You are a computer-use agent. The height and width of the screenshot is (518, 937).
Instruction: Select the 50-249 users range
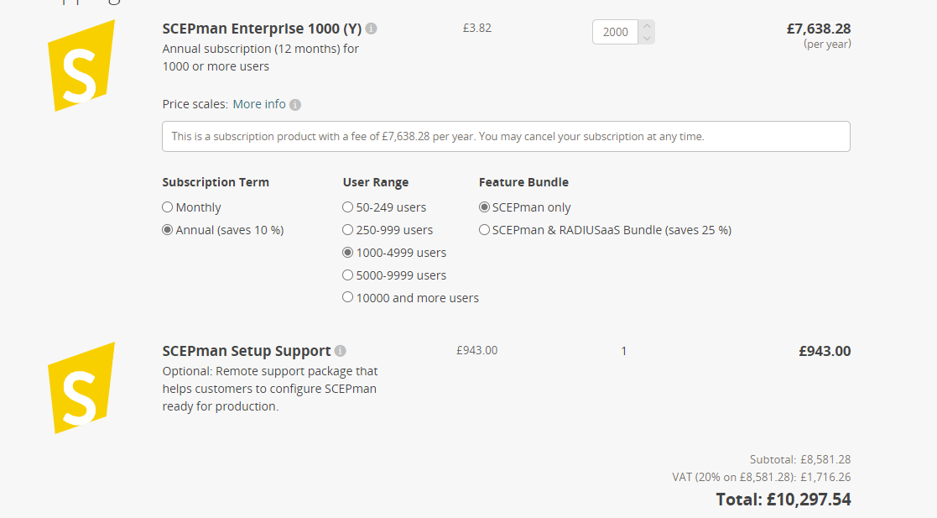[x=347, y=207]
